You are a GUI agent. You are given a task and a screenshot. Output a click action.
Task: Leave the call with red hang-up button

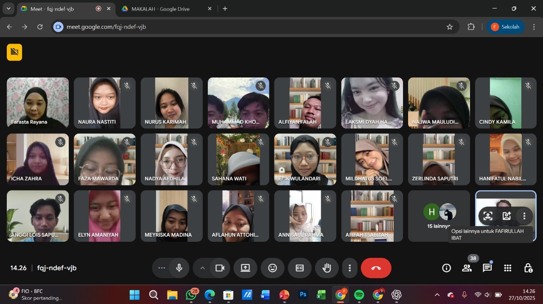tap(376, 268)
